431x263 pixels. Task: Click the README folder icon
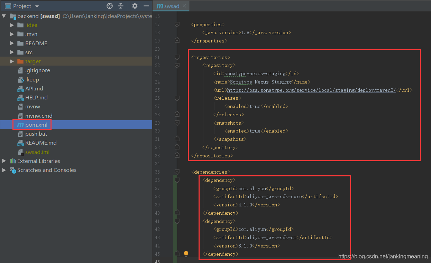point(20,43)
